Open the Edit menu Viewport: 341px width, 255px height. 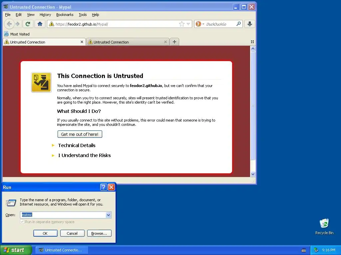click(19, 15)
